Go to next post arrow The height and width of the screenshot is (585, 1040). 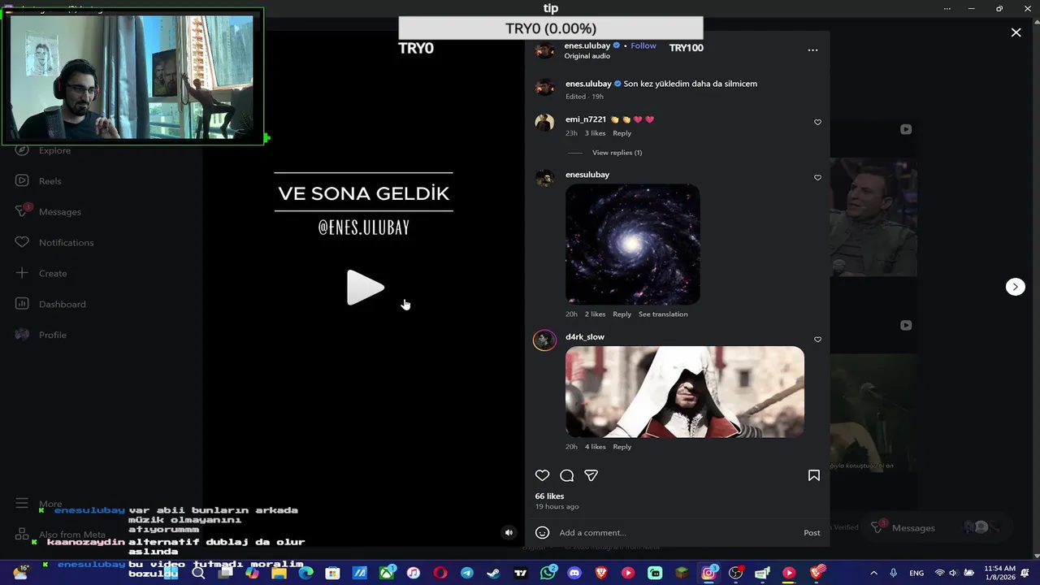pos(1015,287)
